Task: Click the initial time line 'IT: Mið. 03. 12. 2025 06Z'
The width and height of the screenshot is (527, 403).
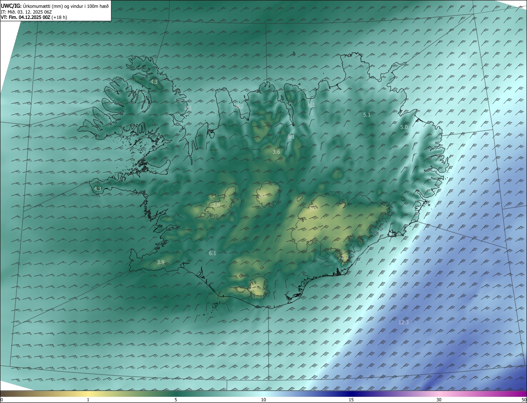Action: 26,12
